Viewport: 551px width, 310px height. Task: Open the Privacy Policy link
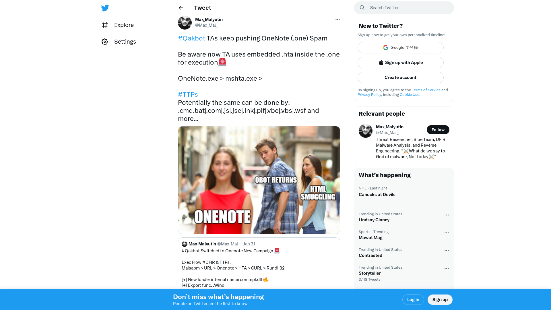tap(369, 94)
